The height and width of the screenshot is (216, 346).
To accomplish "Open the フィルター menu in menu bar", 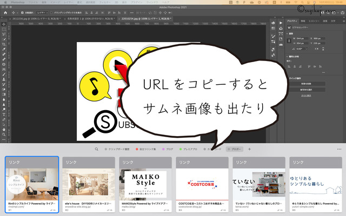I will (x=105, y=2).
